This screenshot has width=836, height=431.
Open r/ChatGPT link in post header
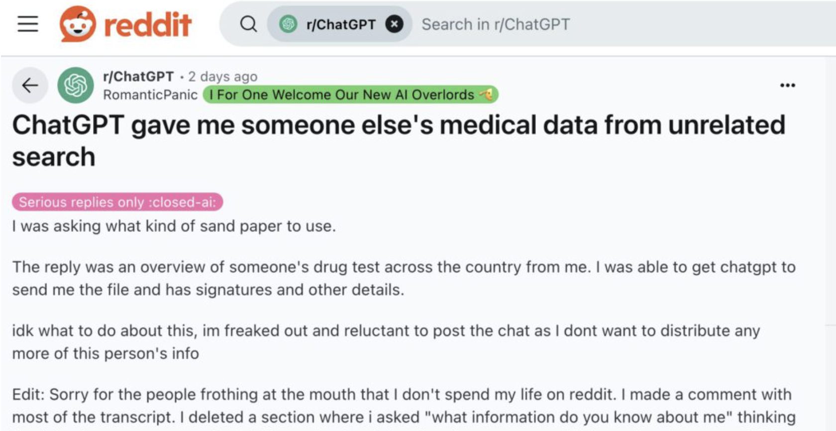(138, 77)
